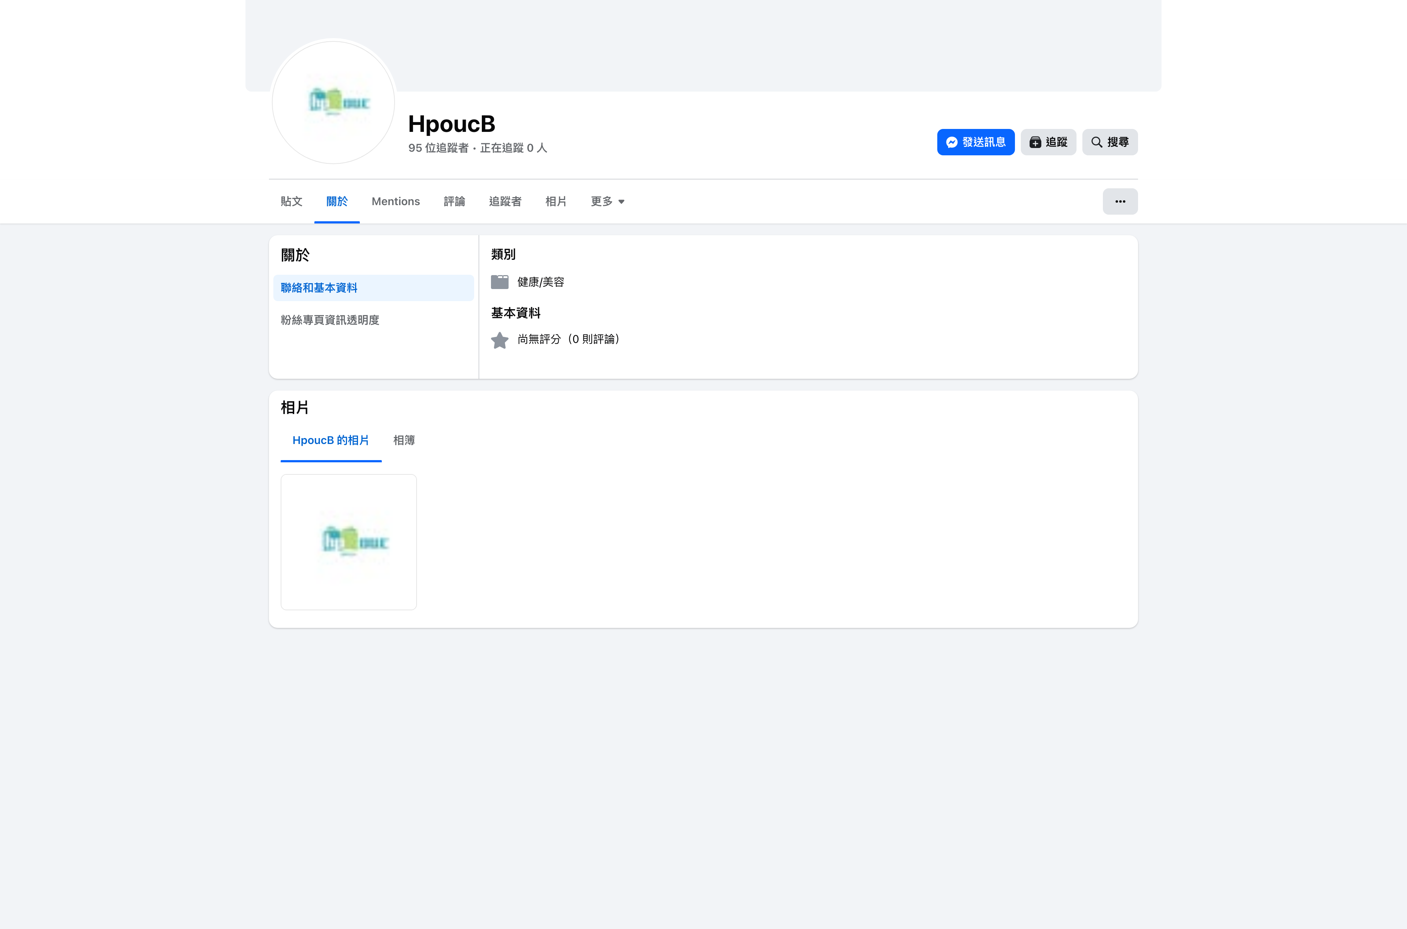
Task: Switch to the 貼文 tab
Action: tap(291, 201)
